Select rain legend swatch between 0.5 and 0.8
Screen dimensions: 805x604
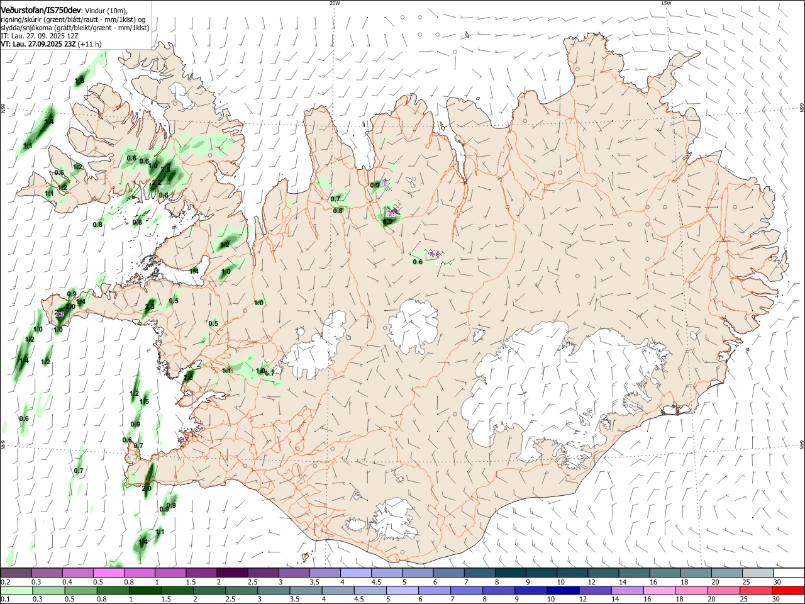pos(82,590)
